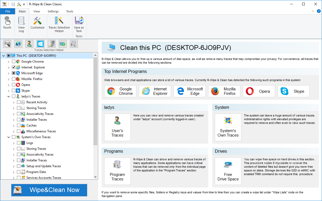Select the Touch icon in the ribbon

[7, 23]
